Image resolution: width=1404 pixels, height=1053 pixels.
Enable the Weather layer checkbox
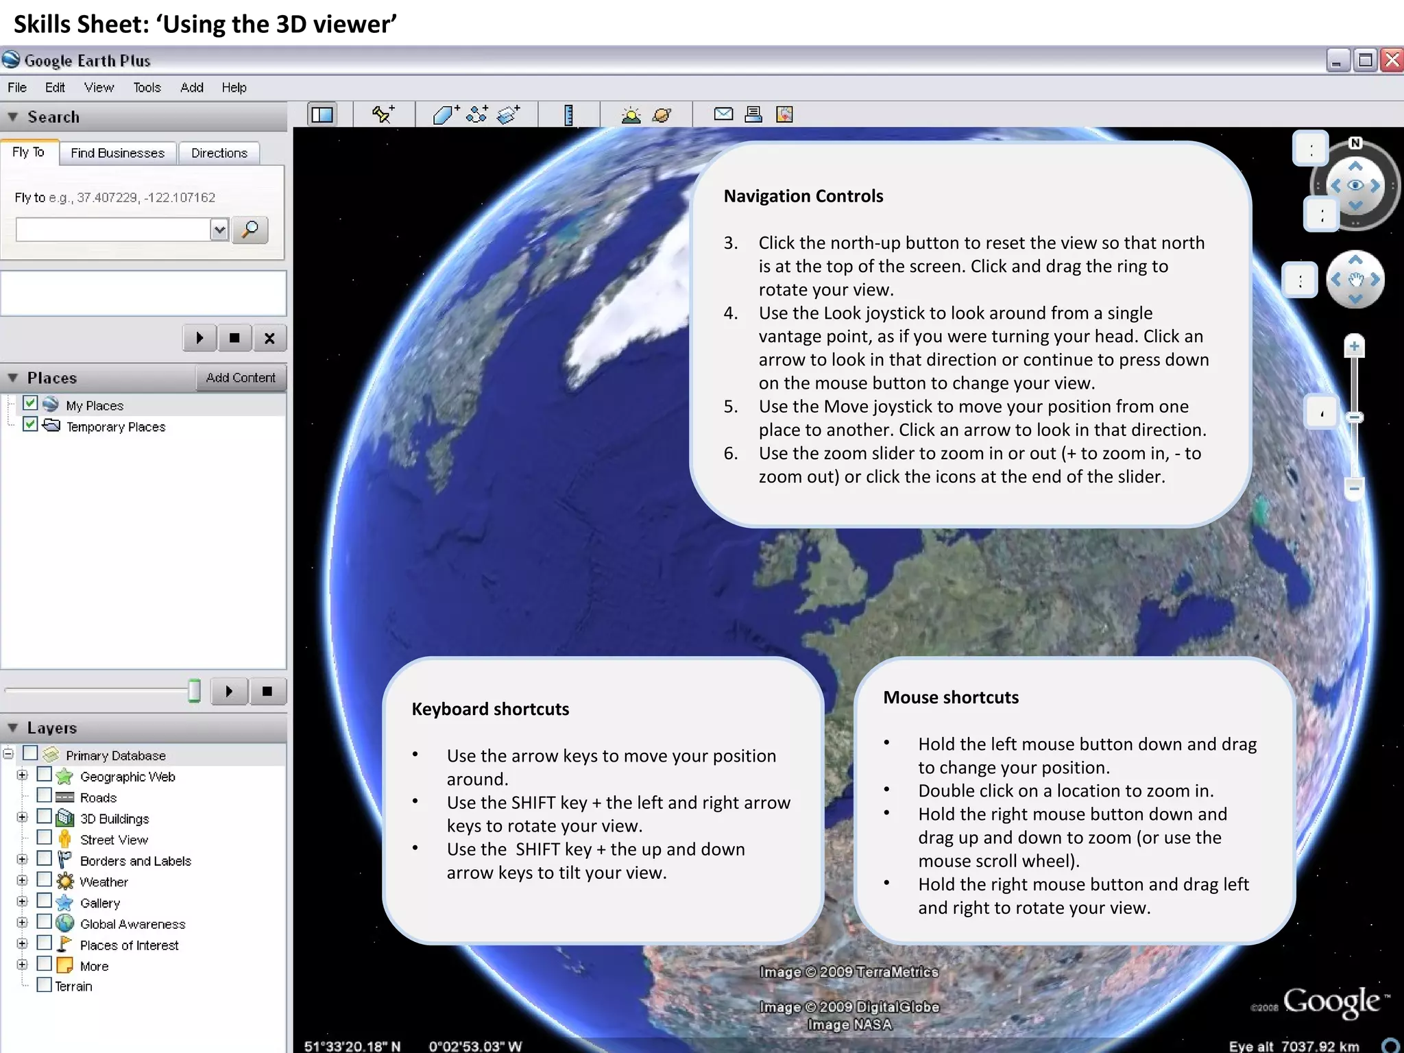pyautogui.click(x=45, y=880)
